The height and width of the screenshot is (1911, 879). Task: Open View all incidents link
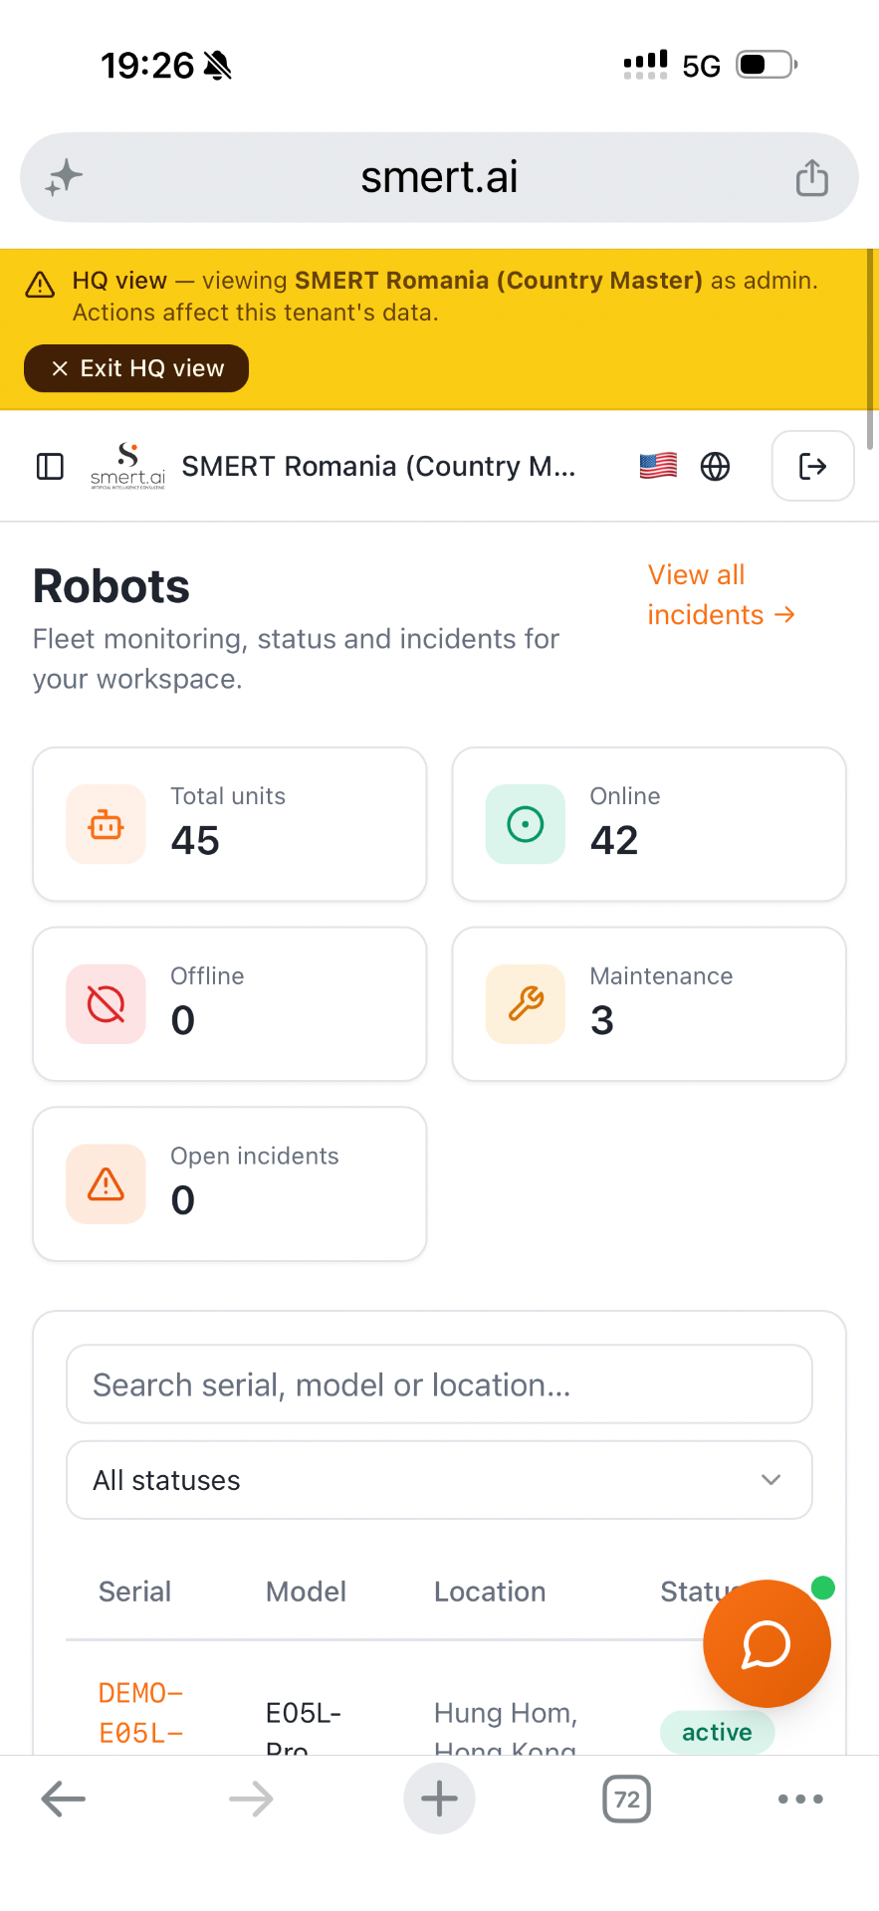click(721, 594)
